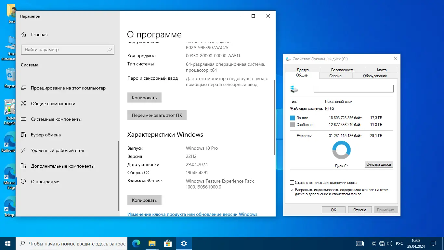444x250 pixels.
Task: Open the news widget tray icon
Action: coord(360,243)
